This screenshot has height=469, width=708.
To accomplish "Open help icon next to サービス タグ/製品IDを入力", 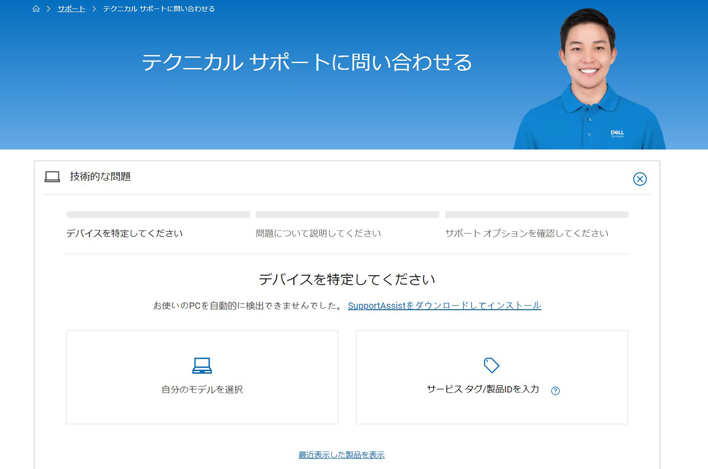I will (556, 391).
